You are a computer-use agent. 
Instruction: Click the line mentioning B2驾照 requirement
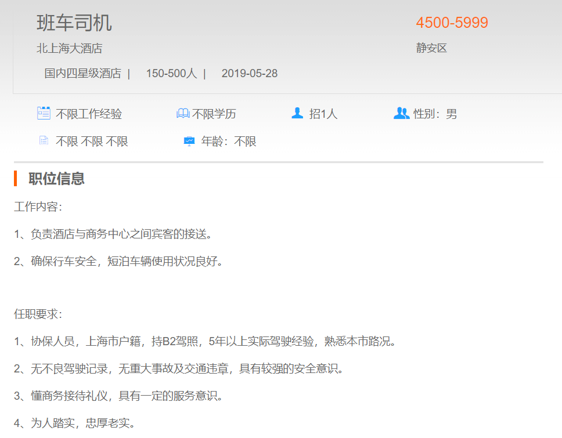pos(206,341)
